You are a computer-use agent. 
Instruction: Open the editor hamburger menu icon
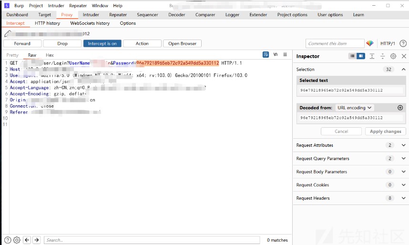(x=285, y=54)
